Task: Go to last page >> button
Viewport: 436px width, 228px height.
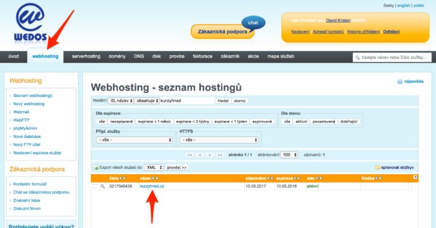Action: pos(220,155)
